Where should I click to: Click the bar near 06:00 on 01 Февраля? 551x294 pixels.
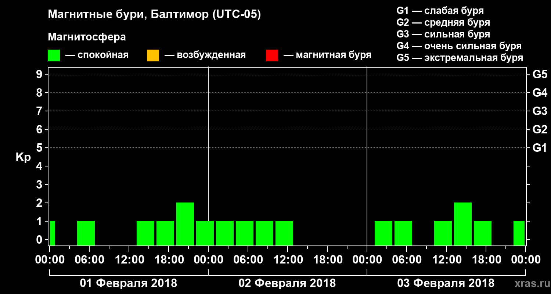click(86, 233)
